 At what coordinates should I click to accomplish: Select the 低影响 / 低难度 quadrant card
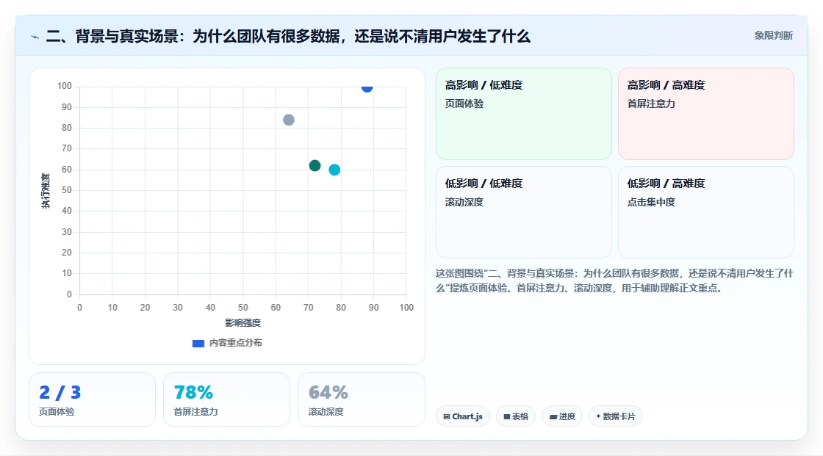point(524,212)
